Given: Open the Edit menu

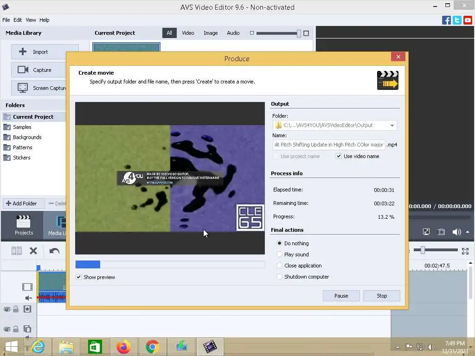Looking at the screenshot, I should pos(18,20).
